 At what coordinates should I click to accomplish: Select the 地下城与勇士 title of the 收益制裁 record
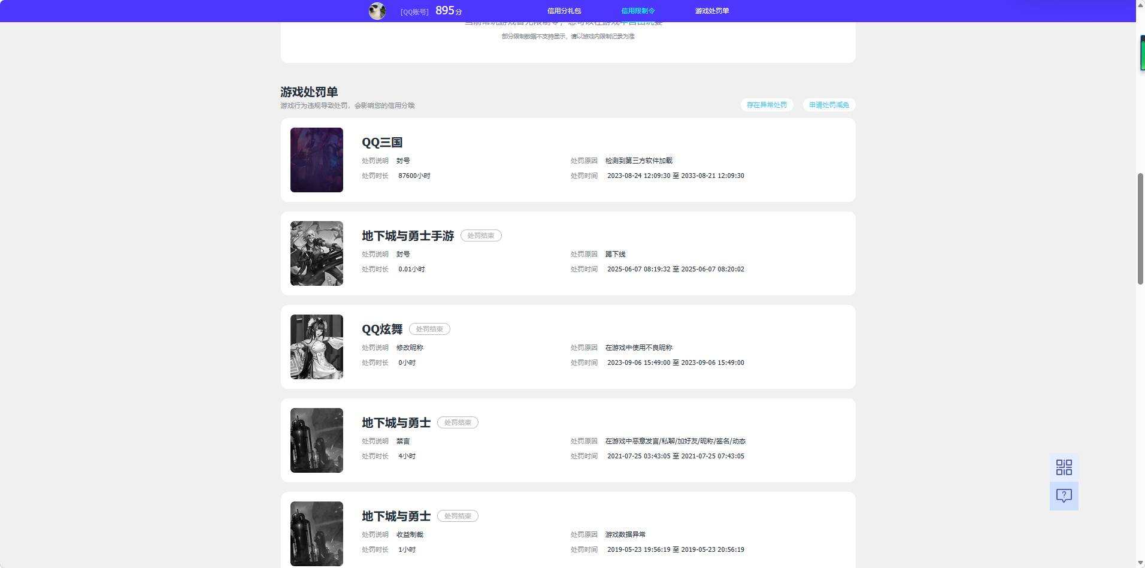(396, 516)
